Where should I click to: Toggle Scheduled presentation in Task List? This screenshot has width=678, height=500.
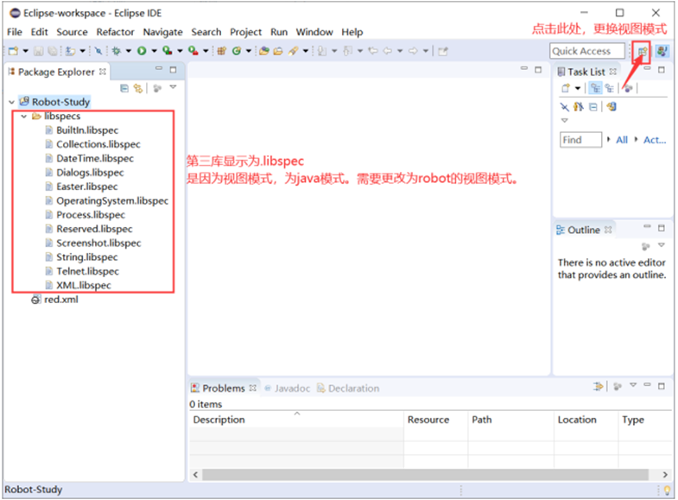[609, 89]
